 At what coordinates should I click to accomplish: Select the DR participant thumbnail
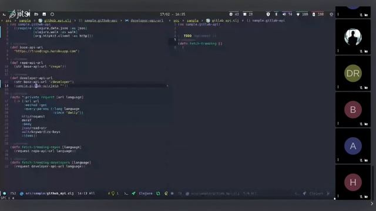pos(353,73)
